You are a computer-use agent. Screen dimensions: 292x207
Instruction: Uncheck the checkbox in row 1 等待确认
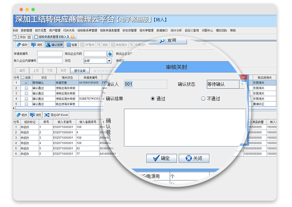pyautogui.click(x=27, y=83)
